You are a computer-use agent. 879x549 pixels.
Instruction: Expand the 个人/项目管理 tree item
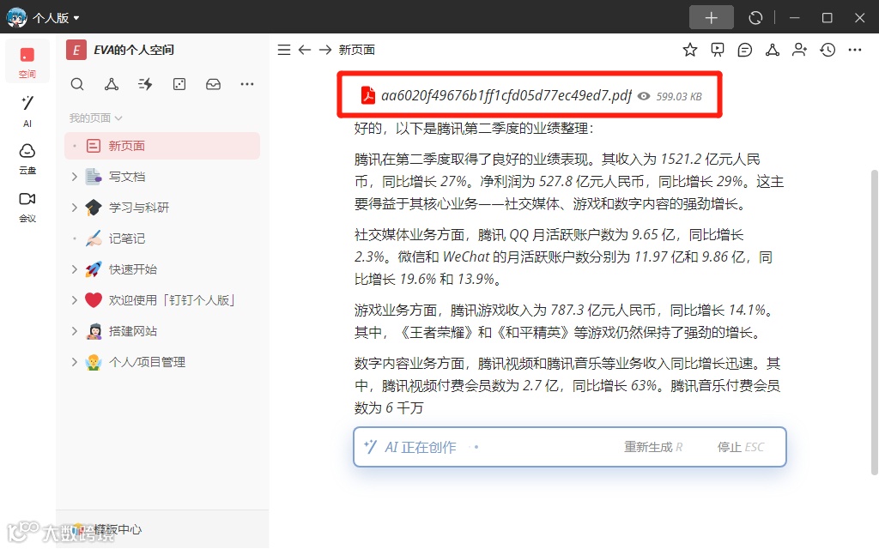(75, 362)
